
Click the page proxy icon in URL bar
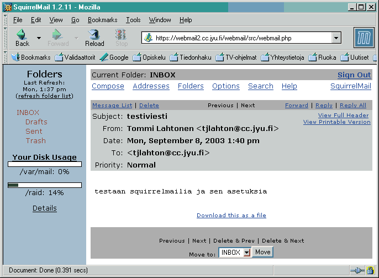point(149,38)
